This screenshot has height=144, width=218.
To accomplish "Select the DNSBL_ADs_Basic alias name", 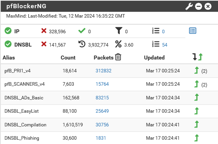I will coord(24,98).
